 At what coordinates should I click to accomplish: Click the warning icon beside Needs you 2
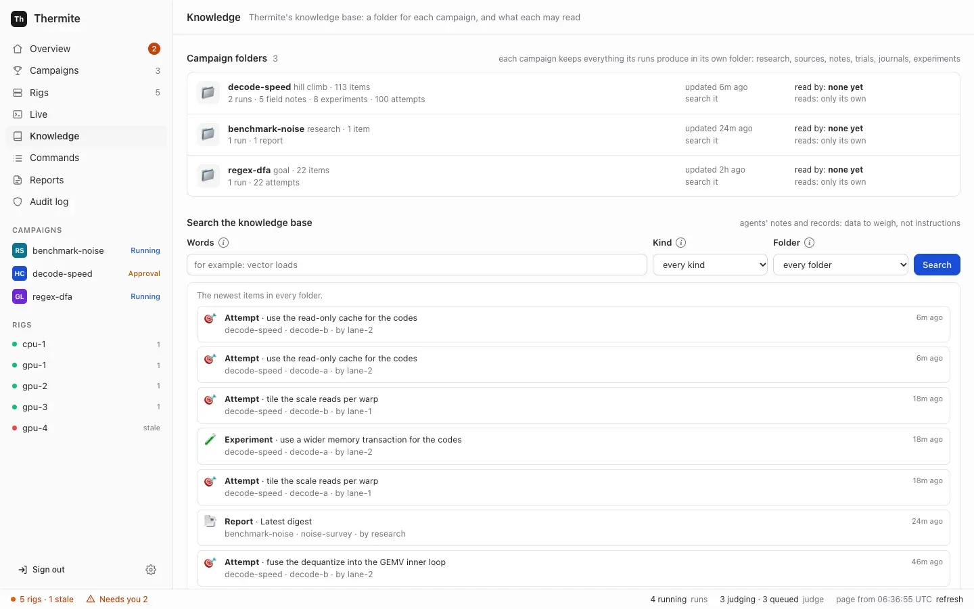click(91, 599)
